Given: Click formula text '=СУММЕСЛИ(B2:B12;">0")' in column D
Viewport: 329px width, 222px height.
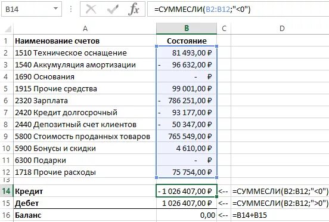Looking at the screenshot, I should [x=280, y=203].
